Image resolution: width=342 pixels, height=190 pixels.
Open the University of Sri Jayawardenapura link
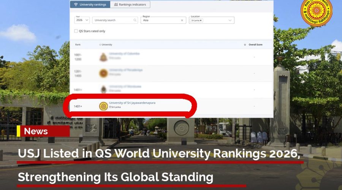point(132,103)
